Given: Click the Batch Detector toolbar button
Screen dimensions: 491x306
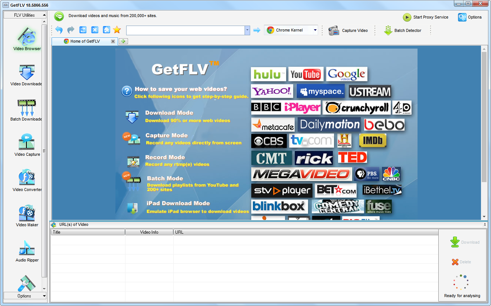Looking at the screenshot, I should coord(403,30).
